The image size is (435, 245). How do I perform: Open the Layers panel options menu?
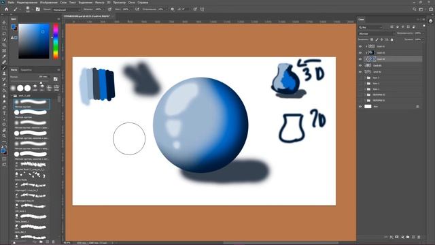tap(423, 20)
